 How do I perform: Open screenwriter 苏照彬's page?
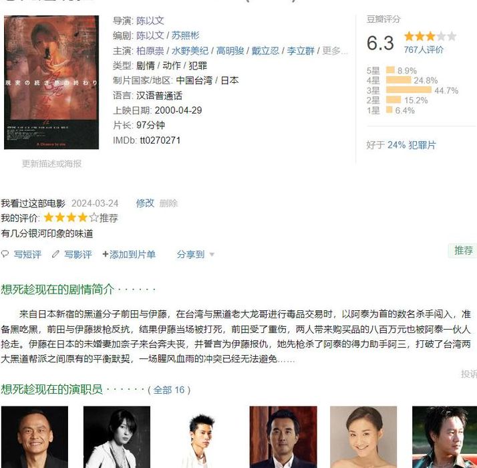coord(185,35)
